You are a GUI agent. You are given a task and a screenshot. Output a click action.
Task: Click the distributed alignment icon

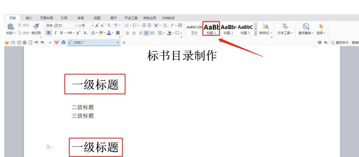tap(152, 33)
